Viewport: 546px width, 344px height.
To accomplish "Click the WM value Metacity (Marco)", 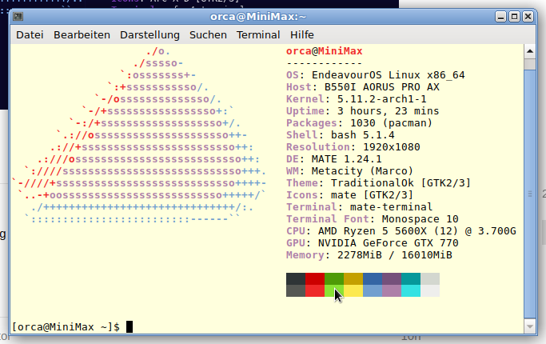I will (x=362, y=170).
